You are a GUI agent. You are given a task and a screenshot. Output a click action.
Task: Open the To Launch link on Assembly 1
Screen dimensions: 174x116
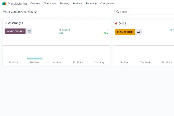coord(64,30)
